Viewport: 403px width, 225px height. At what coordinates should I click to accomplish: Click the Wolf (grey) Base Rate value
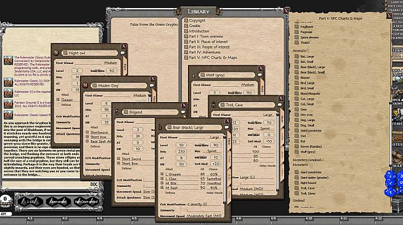point(249,92)
